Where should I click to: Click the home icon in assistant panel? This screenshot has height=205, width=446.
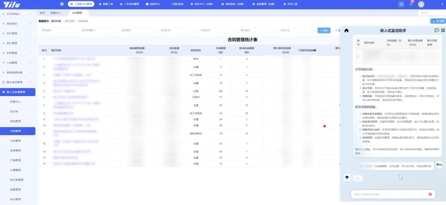click(x=346, y=31)
